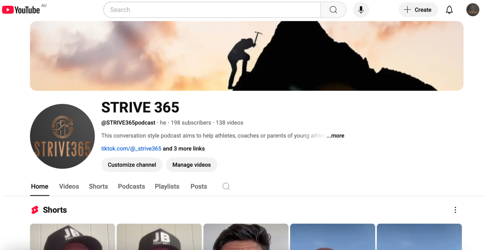Expand channel description with ...more
Viewport: 485px width, 250px height.
[x=335, y=136]
